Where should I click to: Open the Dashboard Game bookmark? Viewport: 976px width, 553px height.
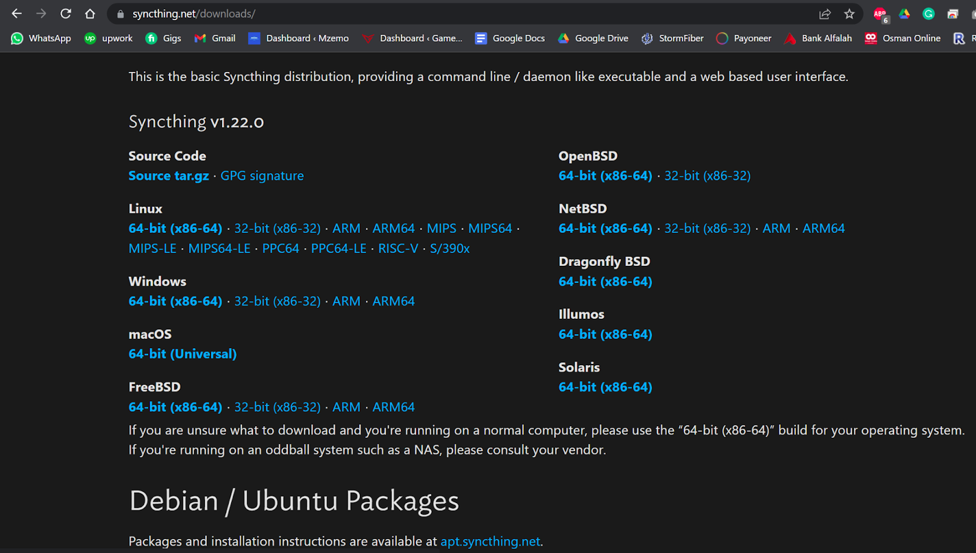tap(412, 38)
